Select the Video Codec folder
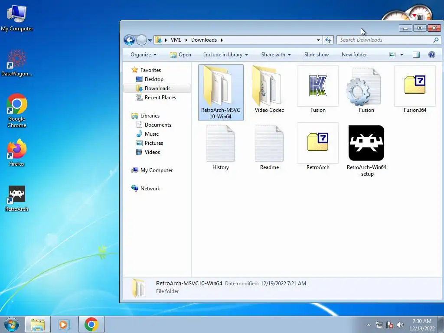Screen dimensions: 444x333 (269, 89)
